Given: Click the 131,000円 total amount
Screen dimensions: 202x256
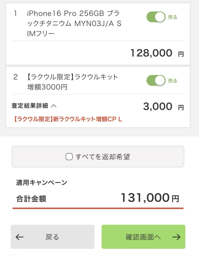Looking at the screenshot, I should coord(150,198).
